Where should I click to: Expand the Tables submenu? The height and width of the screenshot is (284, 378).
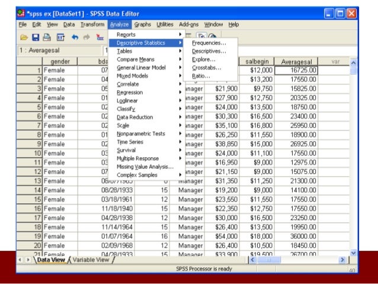tap(147, 51)
